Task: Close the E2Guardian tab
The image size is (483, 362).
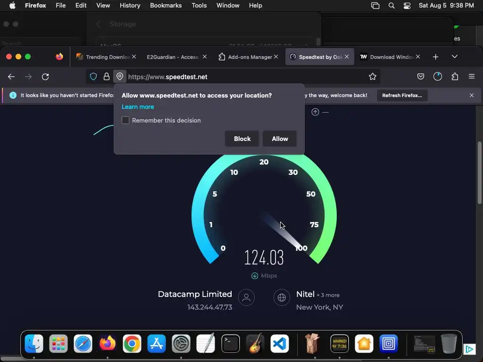Action: pyautogui.click(x=205, y=57)
